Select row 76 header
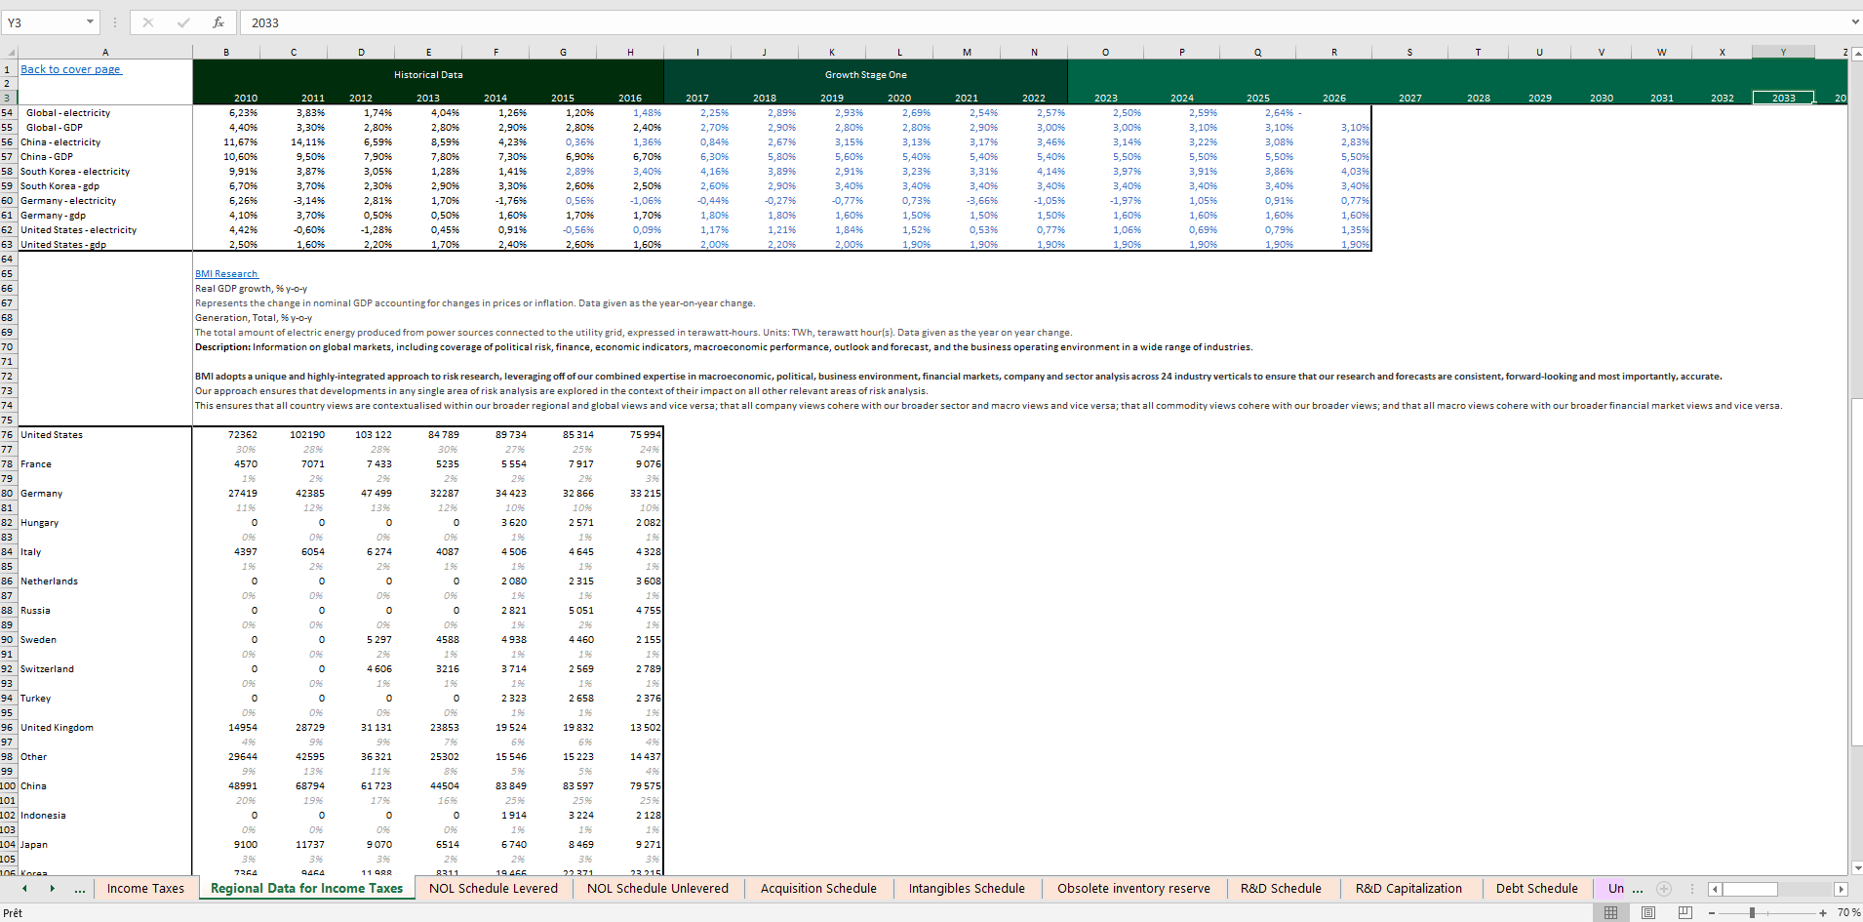Image resolution: width=1863 pixels, height=922 pixels. [8, 435]
